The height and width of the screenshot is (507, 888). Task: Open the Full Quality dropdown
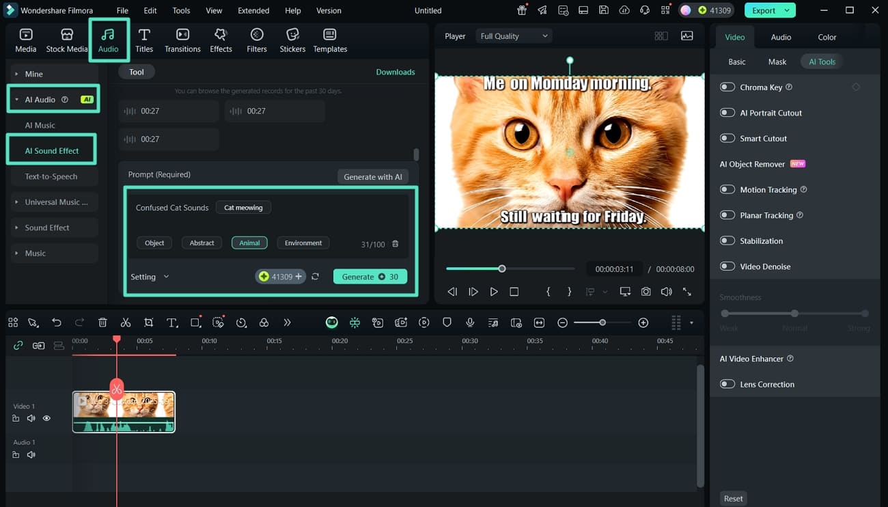tap(514, 36)
